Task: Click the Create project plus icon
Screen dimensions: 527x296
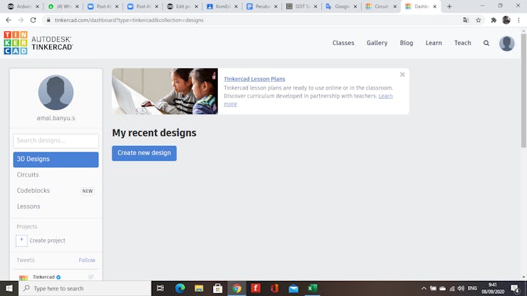Action: [21, 240]
